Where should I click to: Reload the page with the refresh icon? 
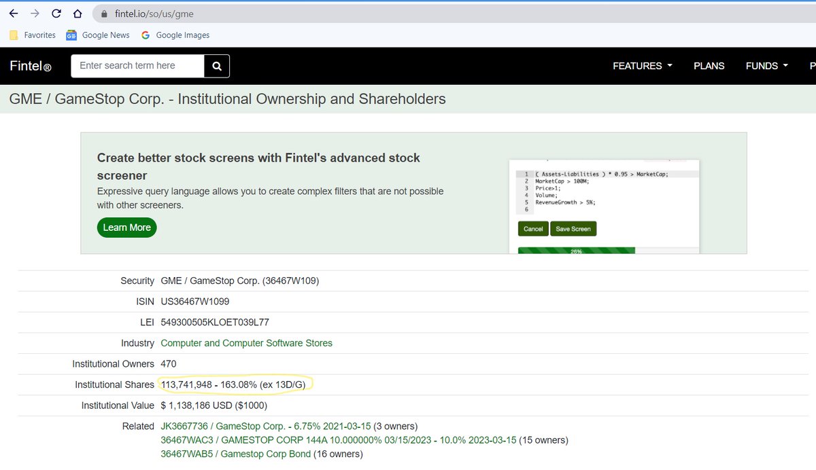pos(56,14)
